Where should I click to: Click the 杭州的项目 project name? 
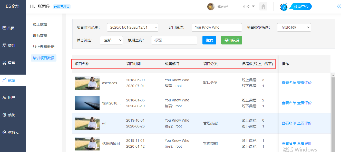(x=111, y=144)
